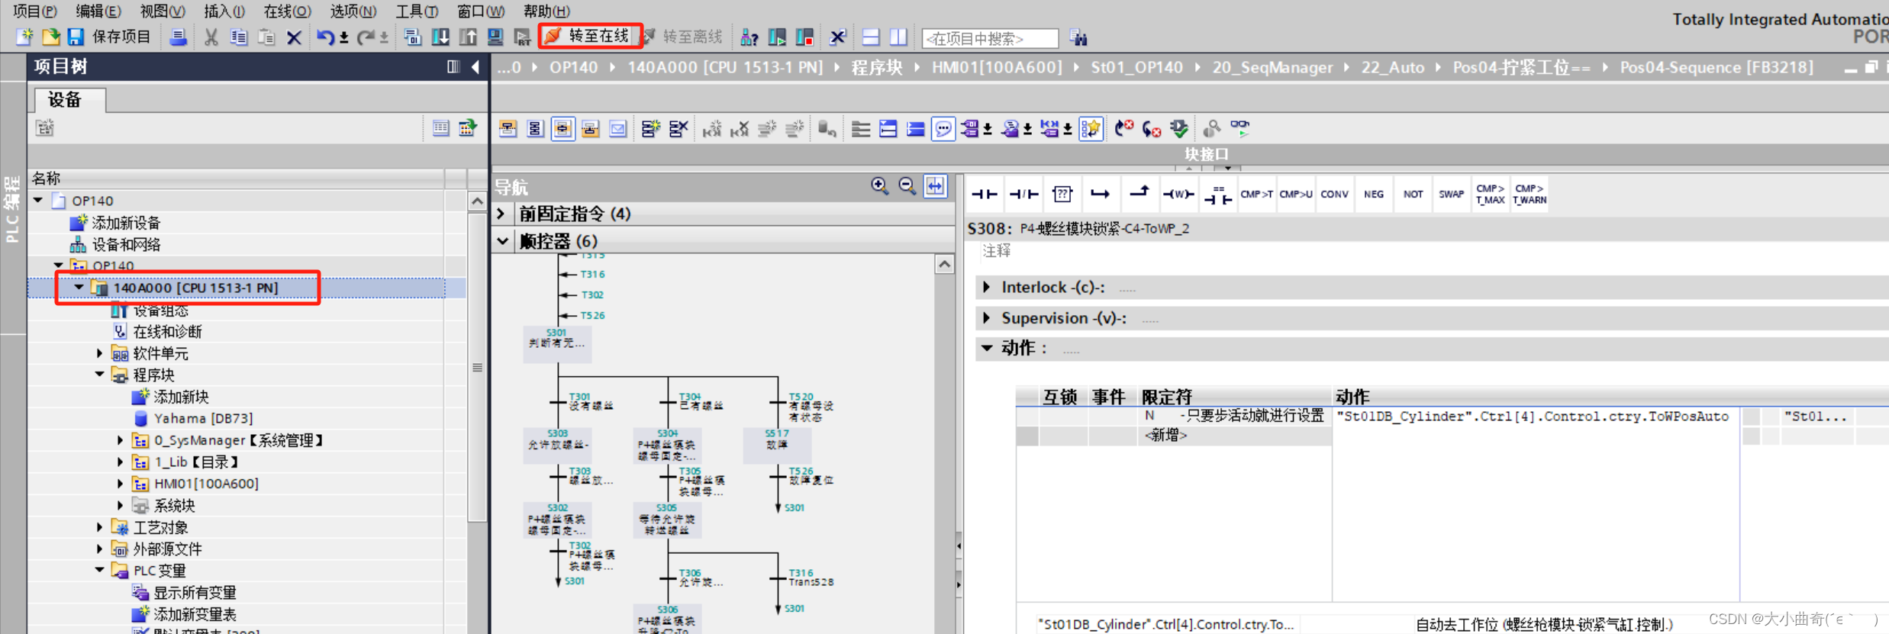Click project tree vertical scrollbar
The height and width of the screenshot is (634, 1889).
(477, 366)
